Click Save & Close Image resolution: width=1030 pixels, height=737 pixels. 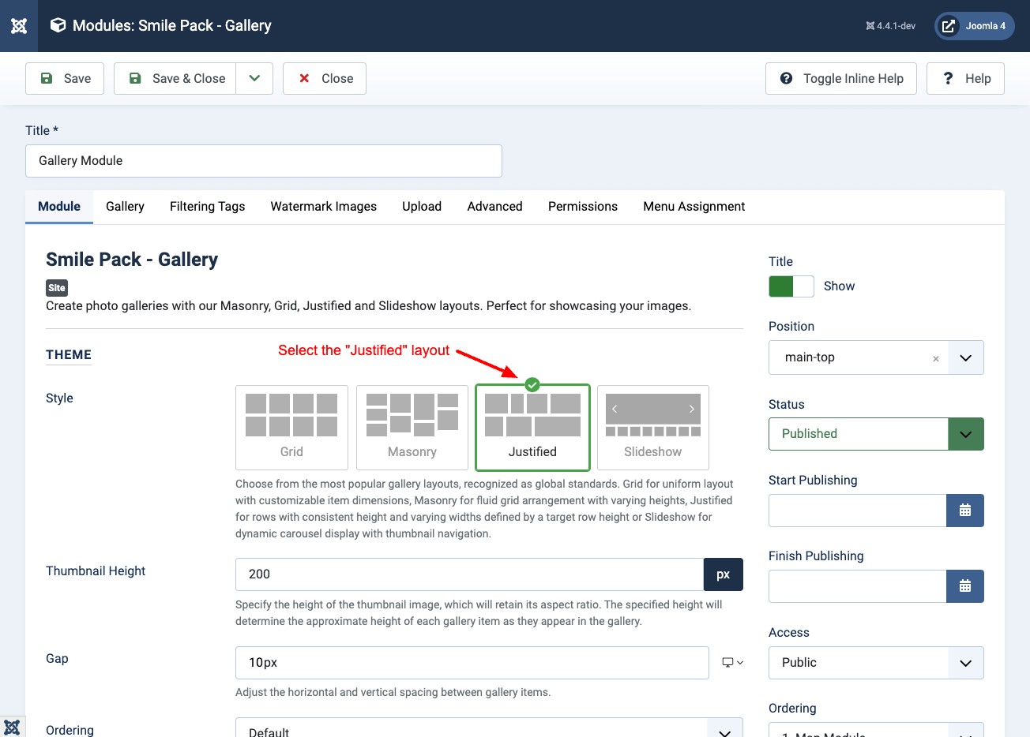pos(175,78)
